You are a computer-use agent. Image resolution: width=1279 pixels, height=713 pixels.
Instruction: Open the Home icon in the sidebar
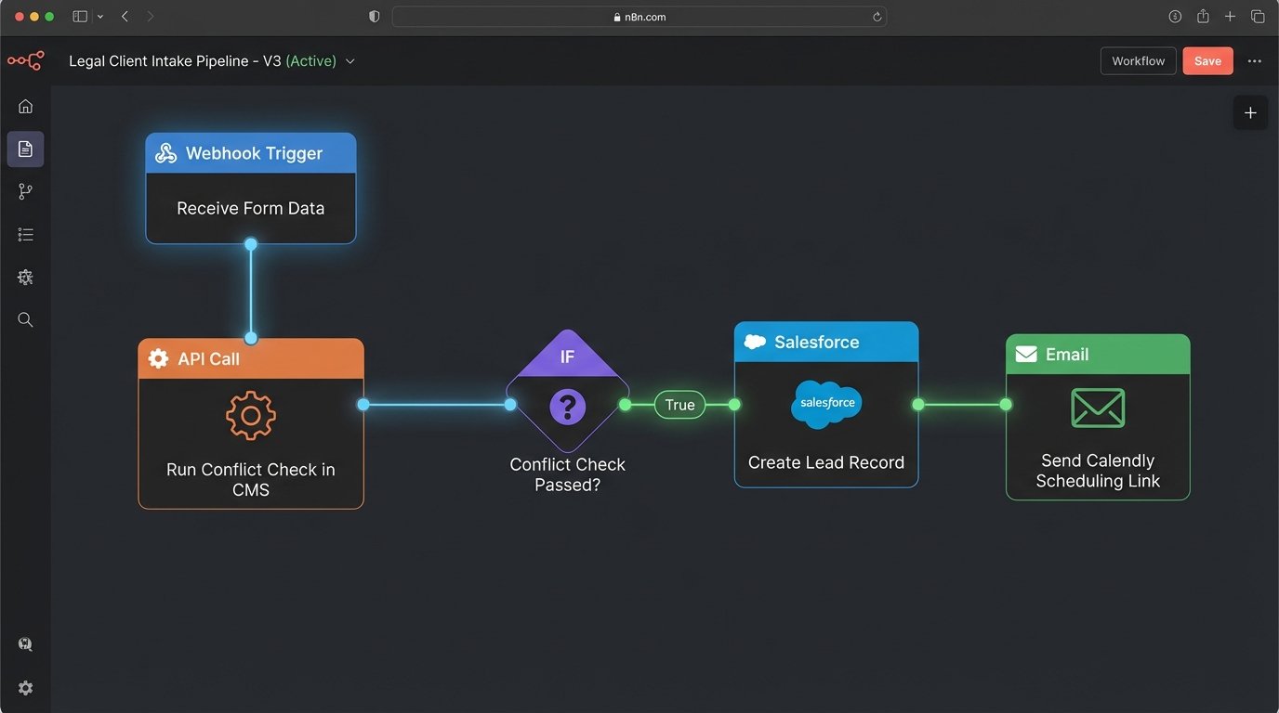point(25,106)
